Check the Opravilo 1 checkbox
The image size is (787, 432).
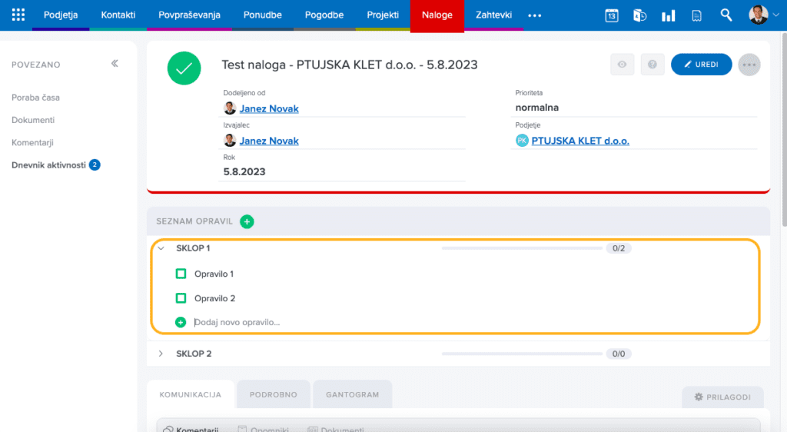tap(181, 274)
